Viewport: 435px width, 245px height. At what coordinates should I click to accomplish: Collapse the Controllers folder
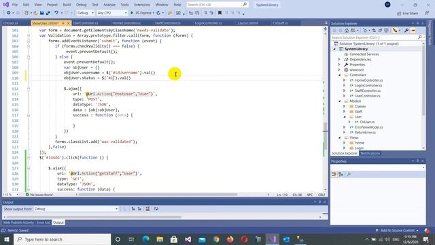[339, 75]
